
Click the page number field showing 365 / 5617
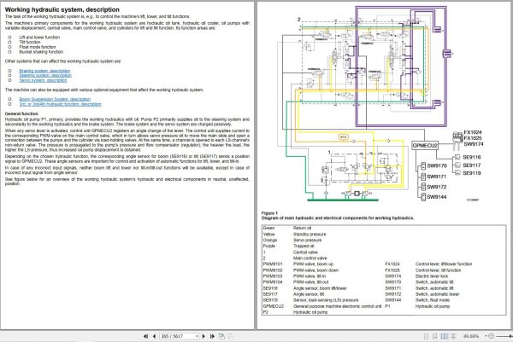[177, 336]
